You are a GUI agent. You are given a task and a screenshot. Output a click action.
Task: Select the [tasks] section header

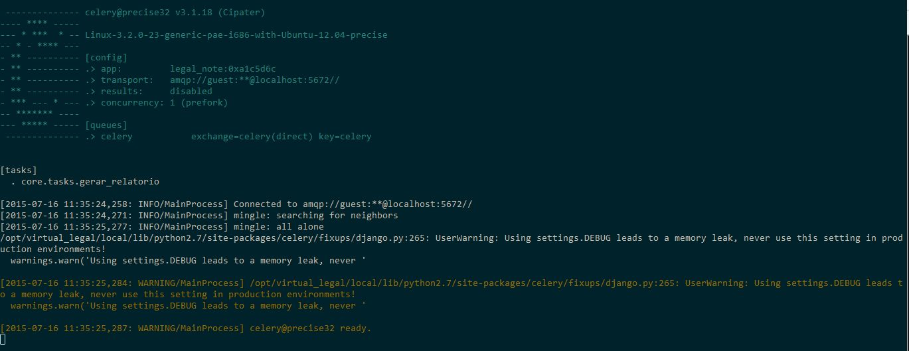[x=19, y=171]
